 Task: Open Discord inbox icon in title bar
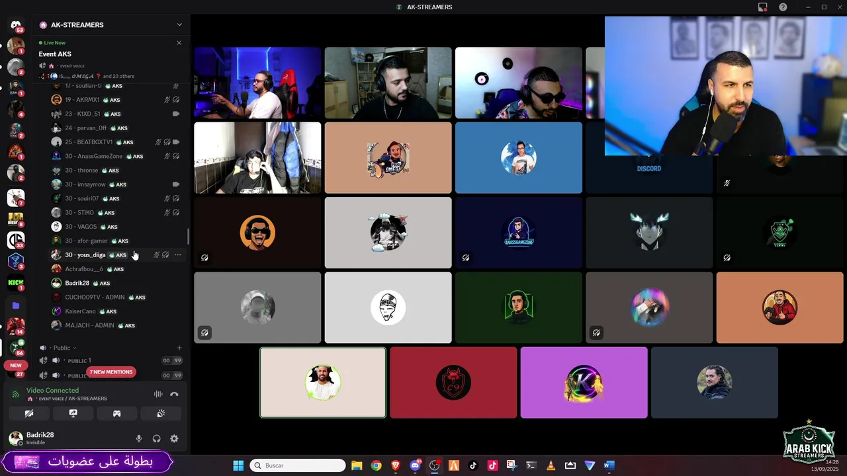coord(763,7)
